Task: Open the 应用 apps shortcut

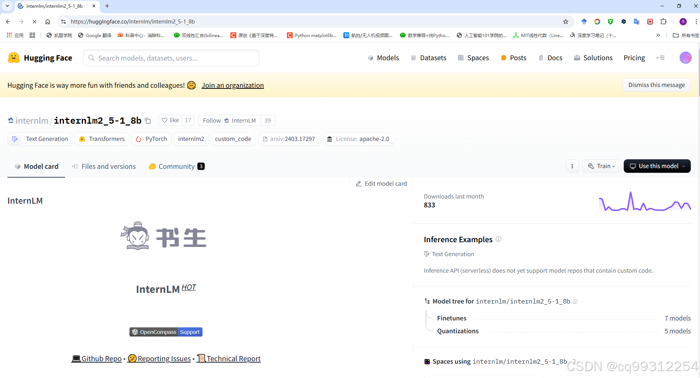Action: coord(15,35)
